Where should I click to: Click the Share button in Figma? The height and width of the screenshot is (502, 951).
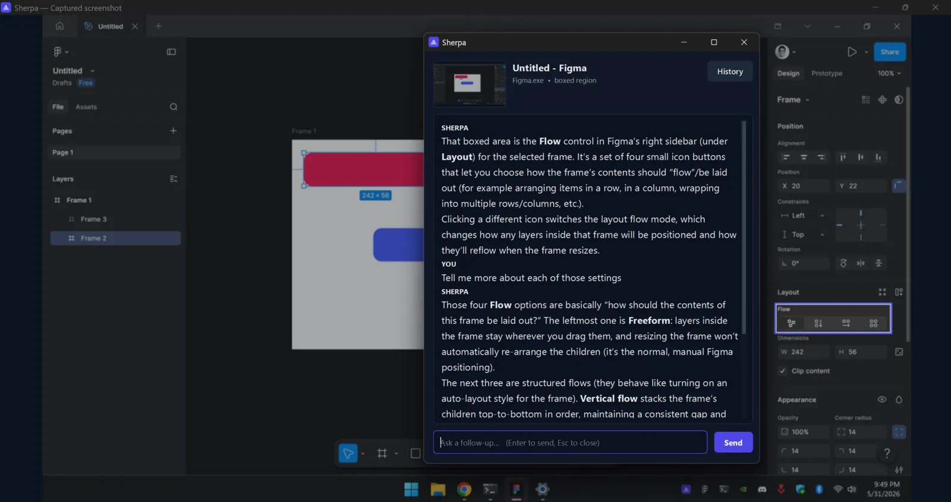[890, 52]
